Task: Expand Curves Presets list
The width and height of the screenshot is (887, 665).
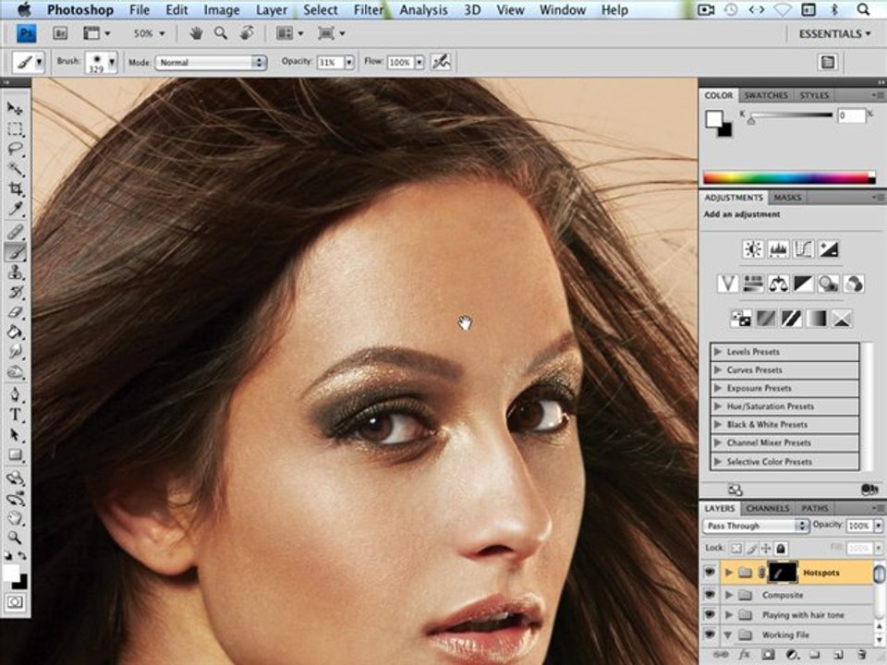Action: 719,369
